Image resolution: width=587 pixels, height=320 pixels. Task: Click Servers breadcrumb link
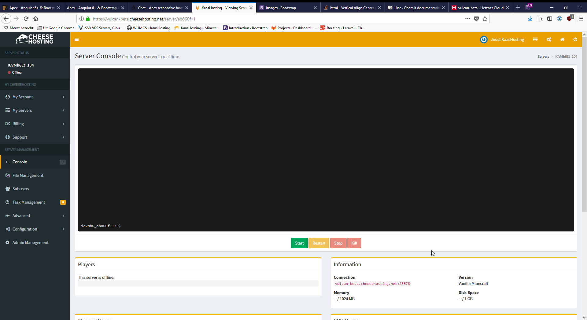543,56
